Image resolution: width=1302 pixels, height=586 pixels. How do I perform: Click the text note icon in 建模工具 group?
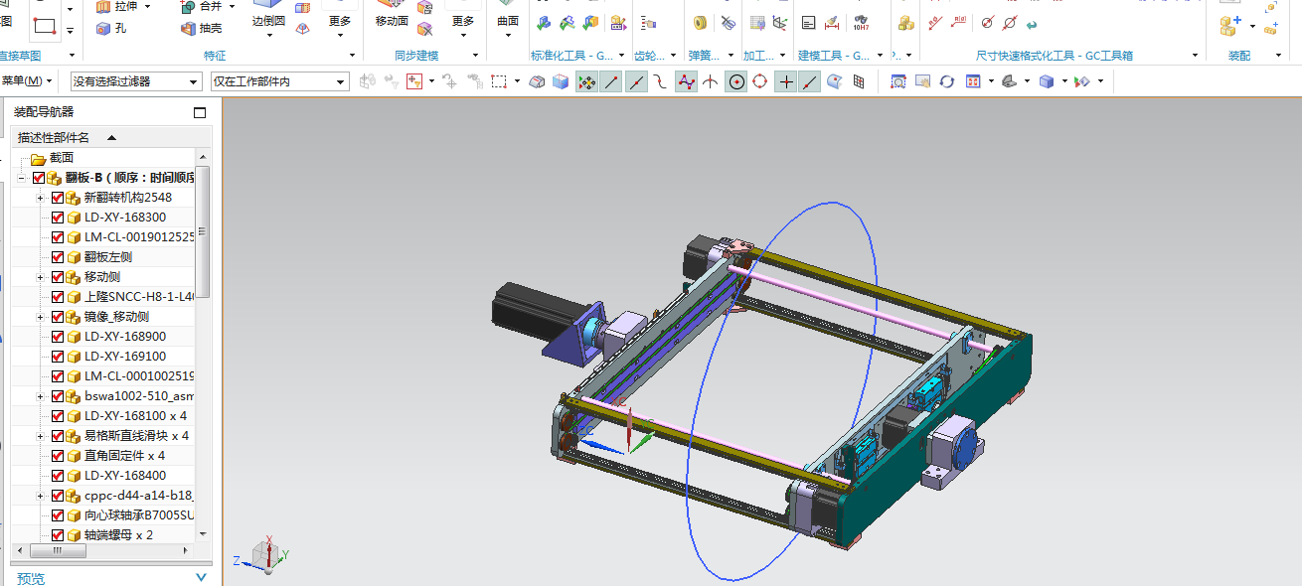coord(808,22)
